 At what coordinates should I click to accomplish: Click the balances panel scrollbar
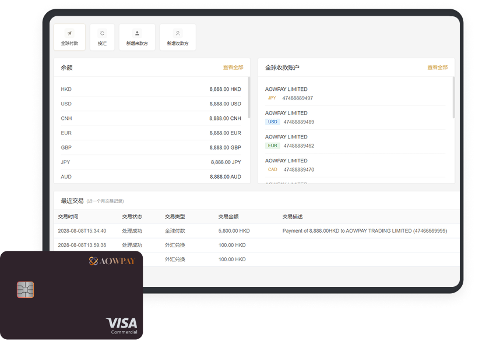(x=249, y=97)
